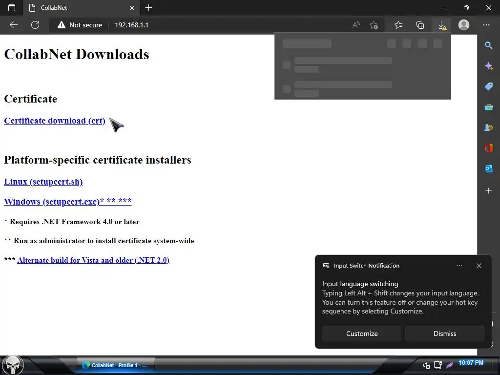
Task: Open the Copilot sparkle sidebar icon
Action: point(488,66)
